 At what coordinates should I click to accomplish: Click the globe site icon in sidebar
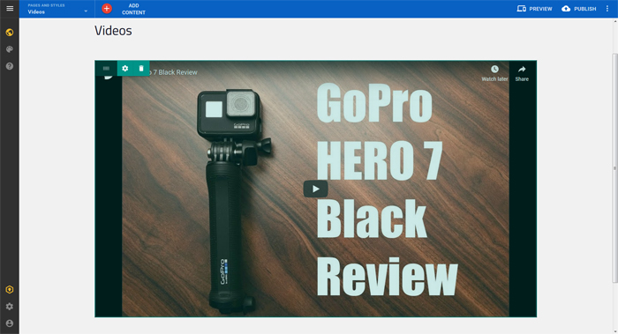click(10, 33)
